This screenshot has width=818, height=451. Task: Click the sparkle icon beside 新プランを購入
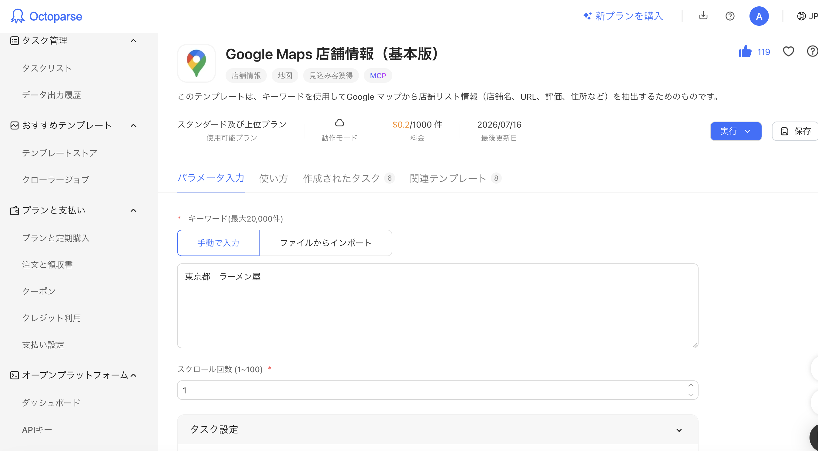point(587,16)
